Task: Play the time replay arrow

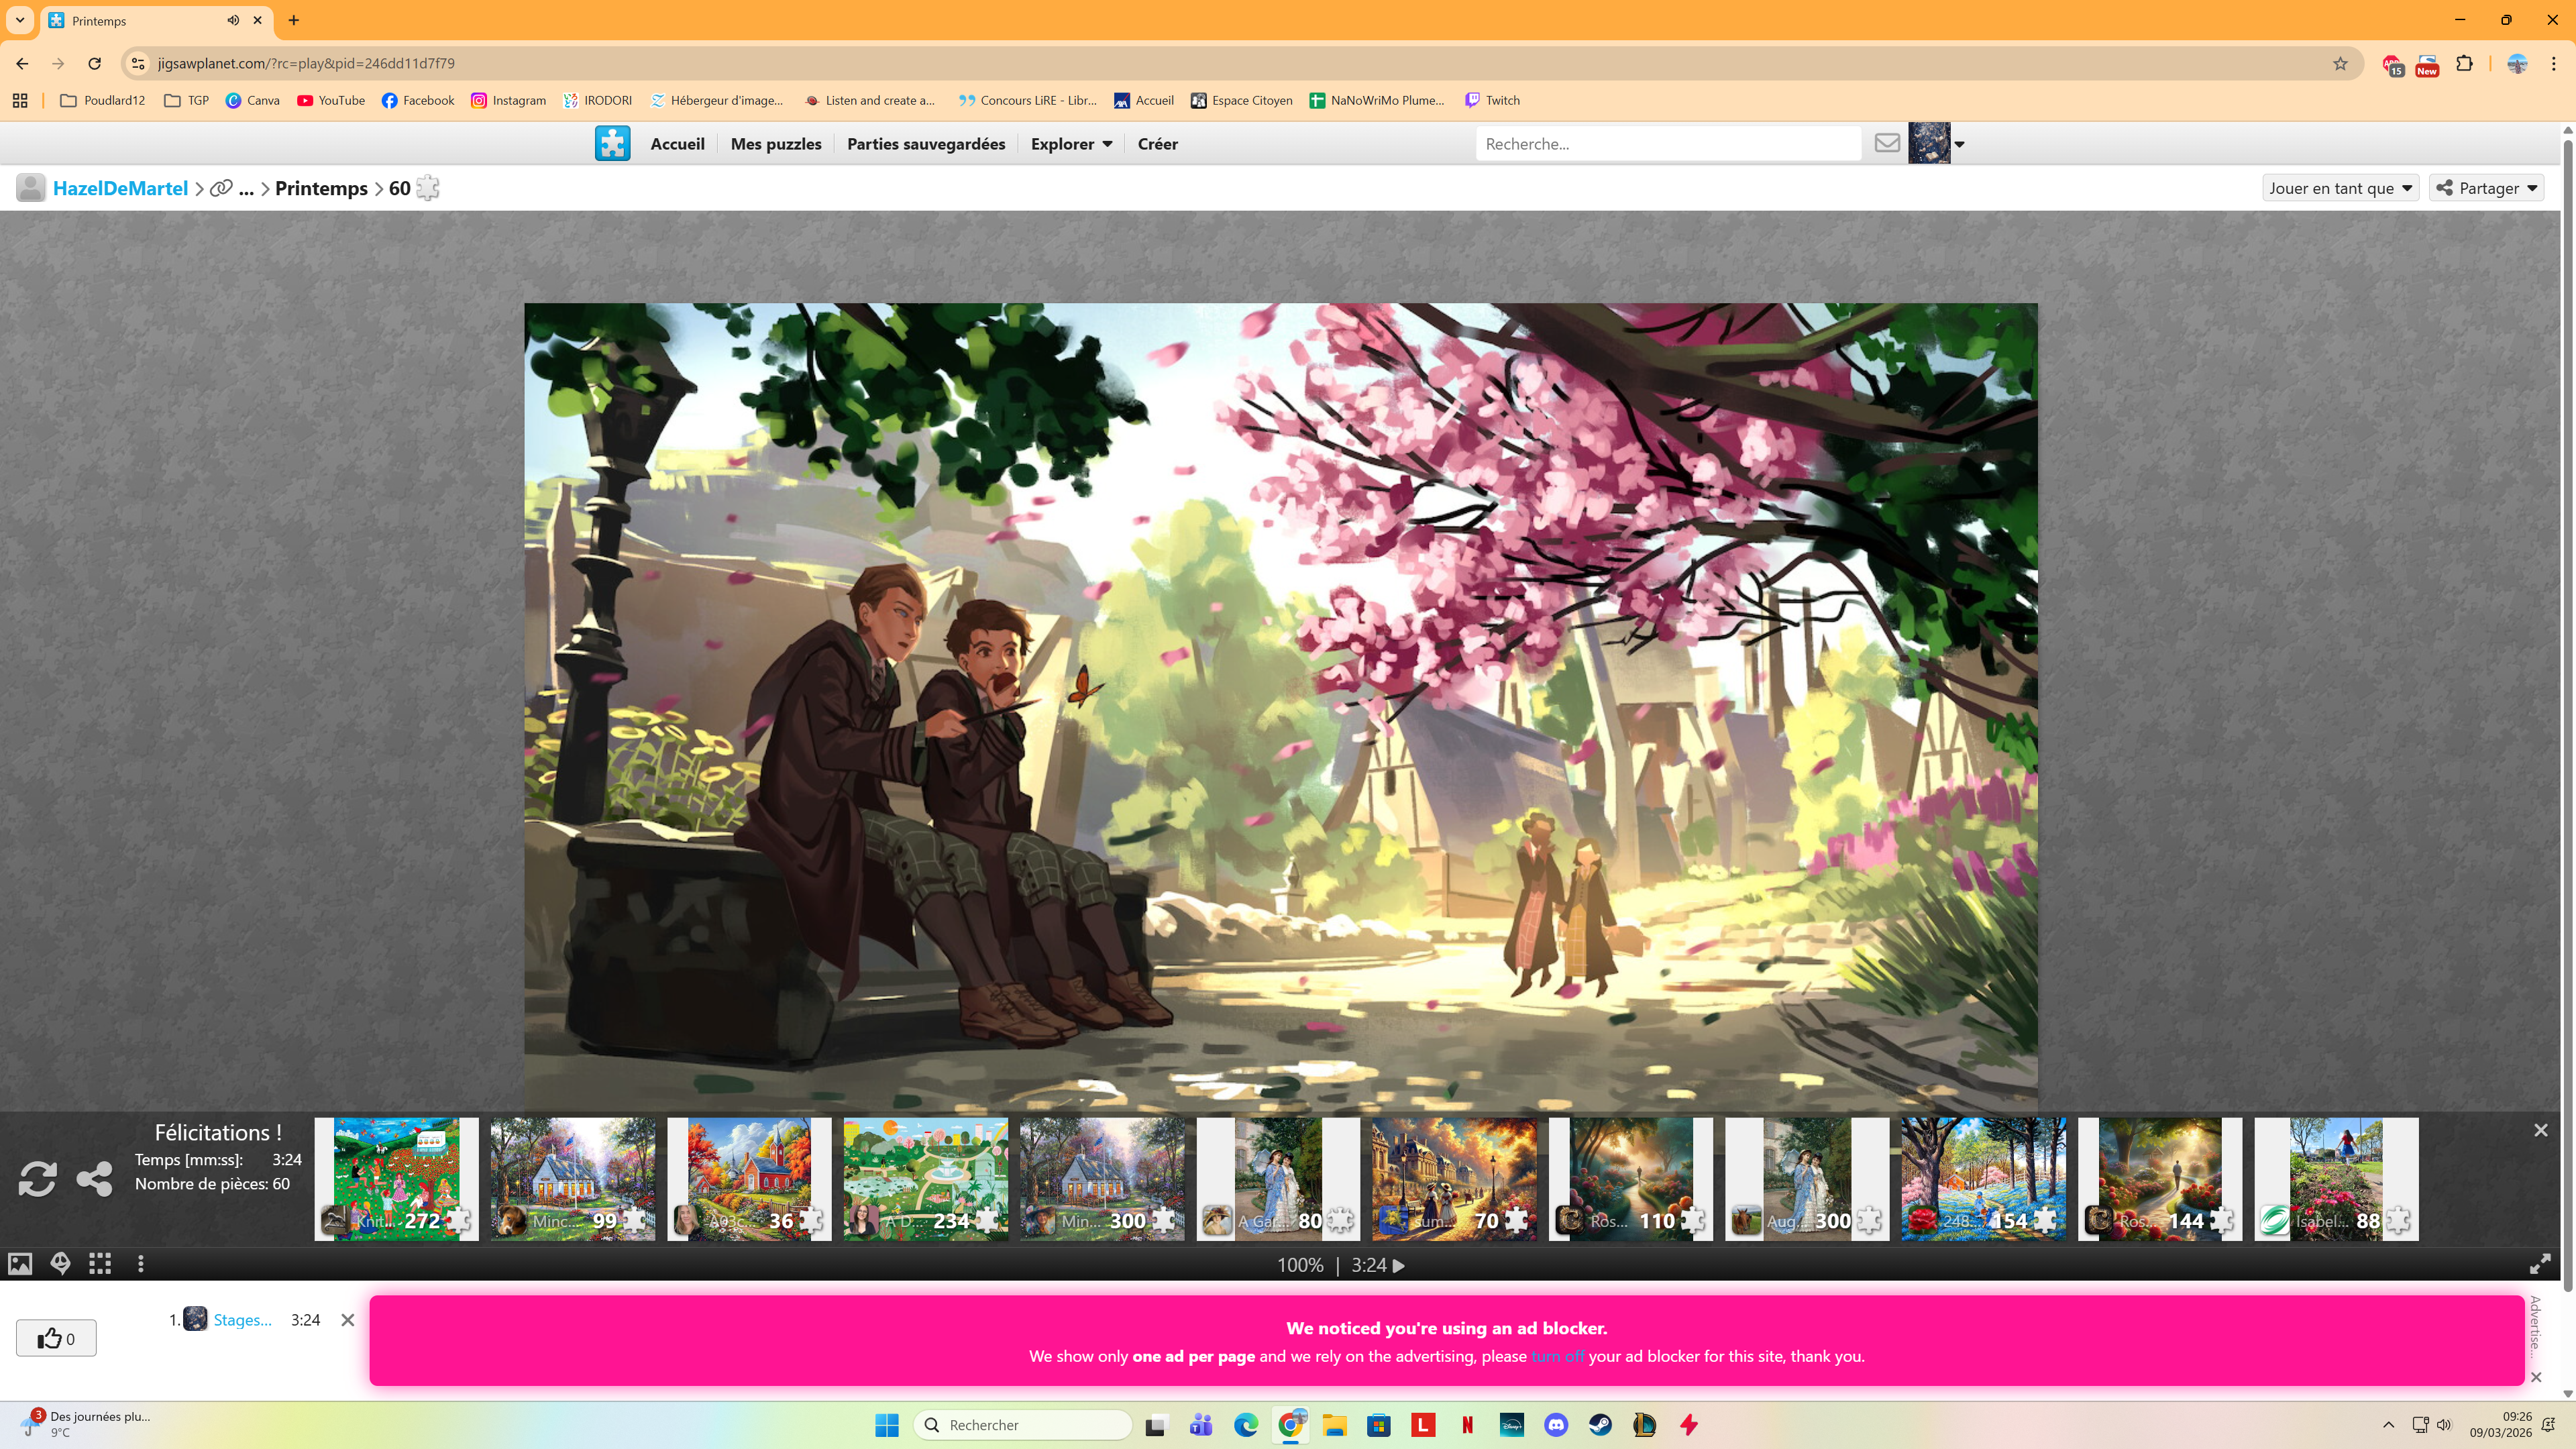Action: click(x=1399, y=1265)
